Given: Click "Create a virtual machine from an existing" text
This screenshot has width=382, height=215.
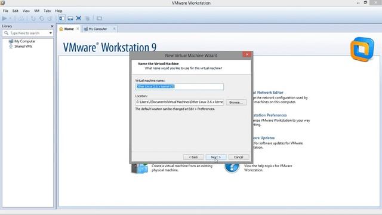Looking at the screenshot, I should (181, 166).
